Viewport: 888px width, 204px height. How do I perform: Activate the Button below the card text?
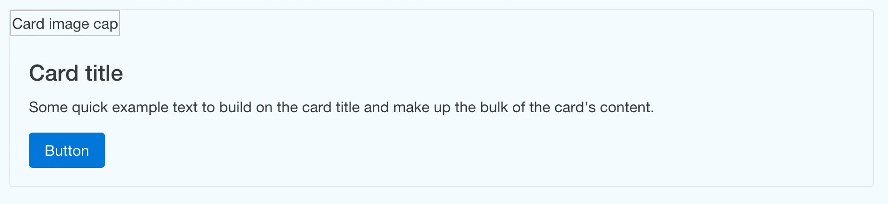(67, 150)
